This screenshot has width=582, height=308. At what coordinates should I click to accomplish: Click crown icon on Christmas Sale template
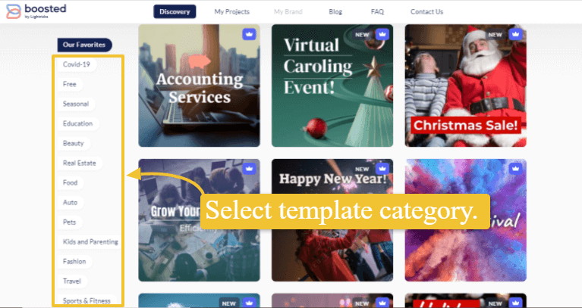click(515, 34)
